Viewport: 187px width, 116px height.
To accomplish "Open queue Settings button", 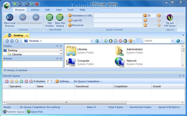I will coord(63,81).
